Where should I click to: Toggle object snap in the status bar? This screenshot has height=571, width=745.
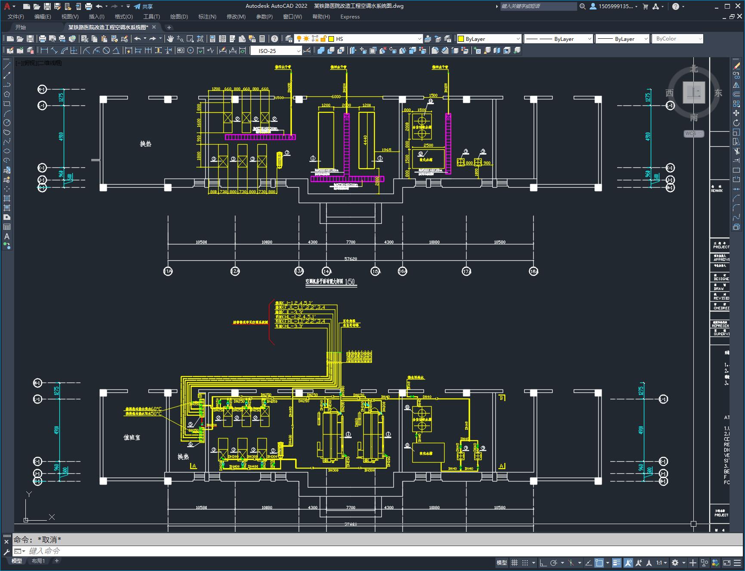599,563
